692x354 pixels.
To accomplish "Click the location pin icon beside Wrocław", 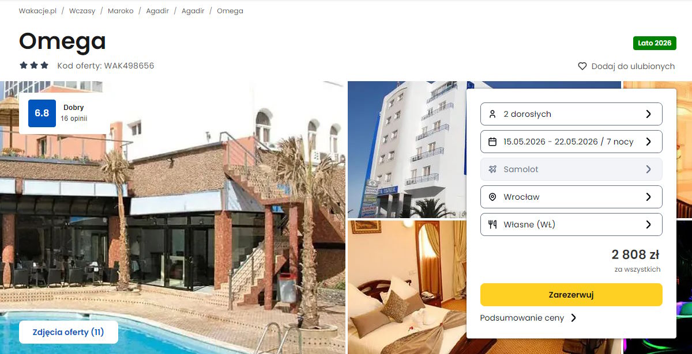I will [492, 197].
